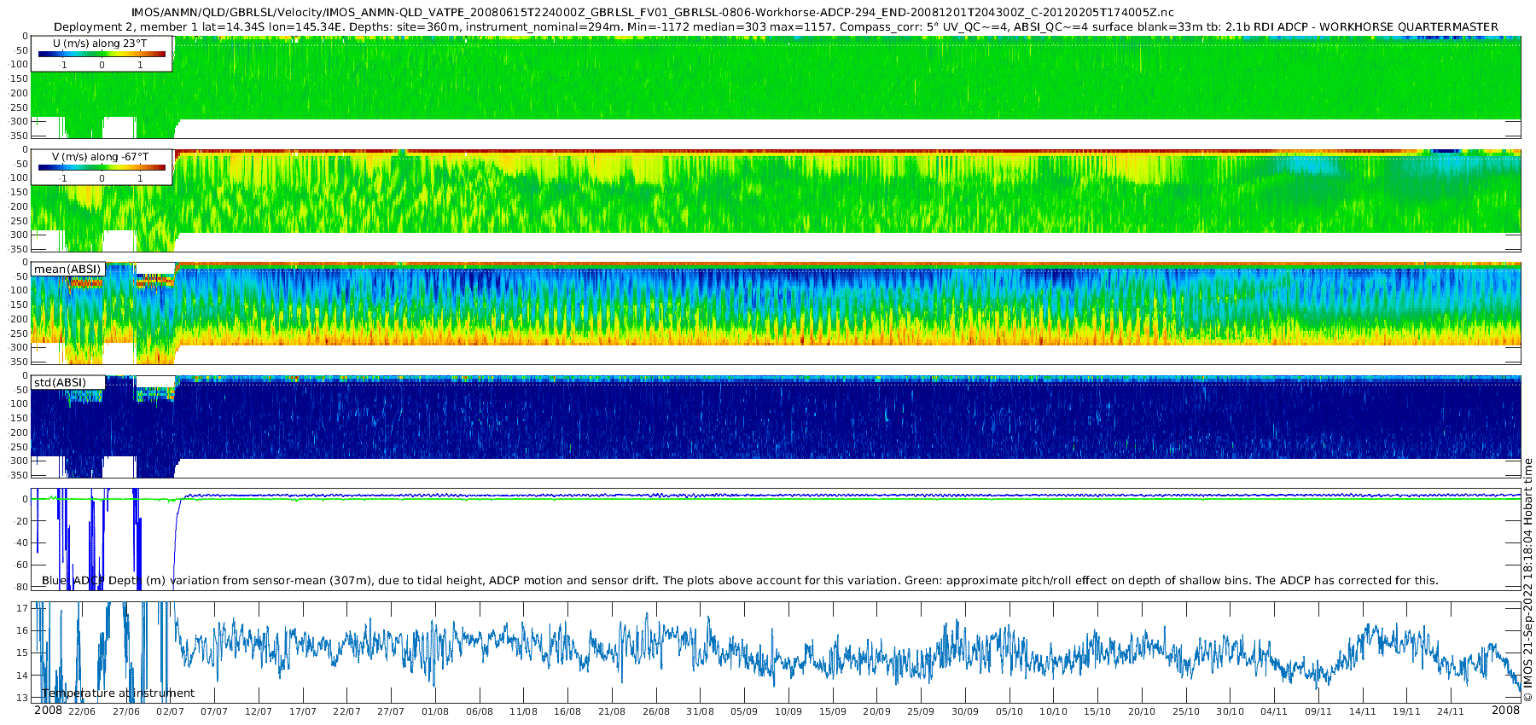Click the '80' tick on the ADCP depth axis
The width and height of the screenshot is (1536, 725).
[22, 587]
